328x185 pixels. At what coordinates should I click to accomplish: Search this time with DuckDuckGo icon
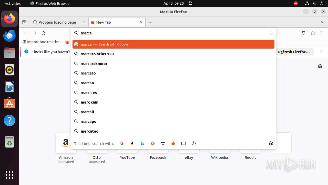click(153, 143)
